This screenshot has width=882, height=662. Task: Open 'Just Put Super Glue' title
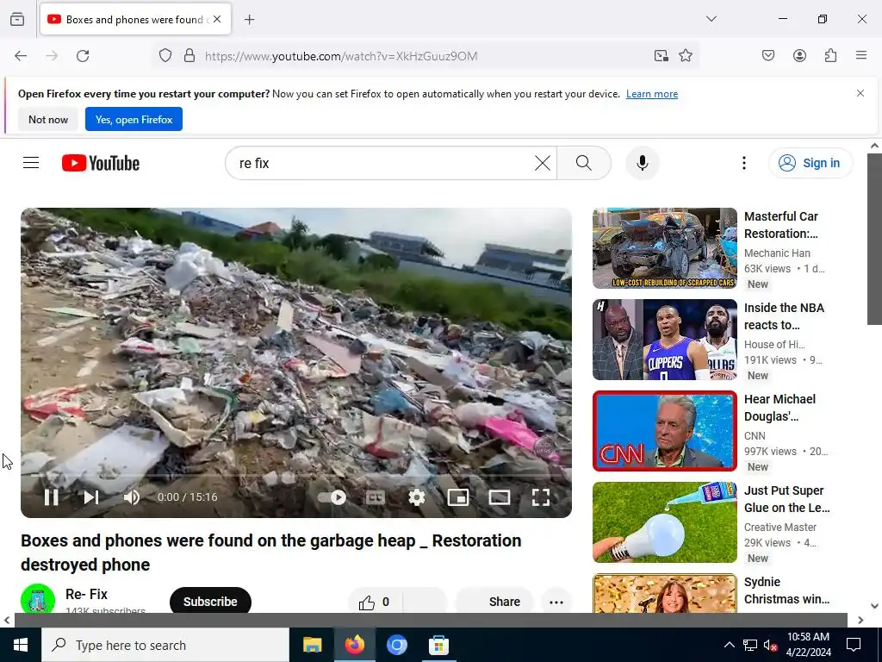787,499
